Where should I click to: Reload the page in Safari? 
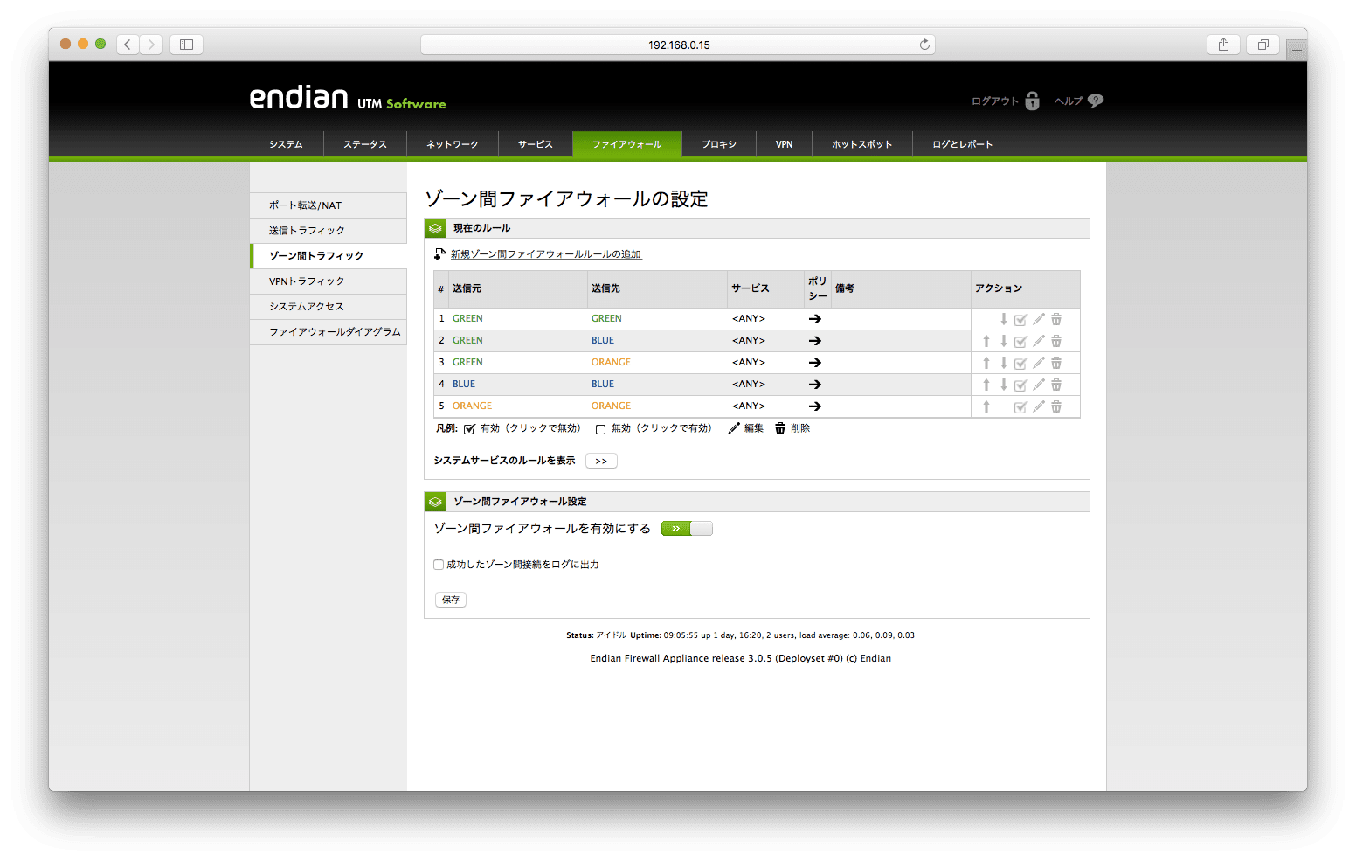pyautogui.click(x=924, y=45)
